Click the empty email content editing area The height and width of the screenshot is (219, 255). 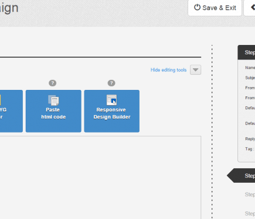[x=100, y=178]
